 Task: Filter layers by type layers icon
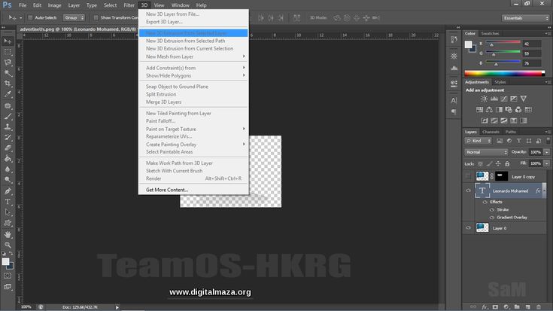(519, 141)
